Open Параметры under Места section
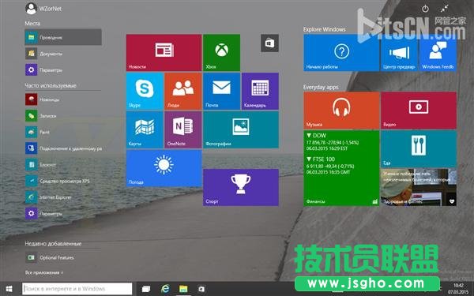474x296 pixels. pyautogui.click(x=63, y=69)
